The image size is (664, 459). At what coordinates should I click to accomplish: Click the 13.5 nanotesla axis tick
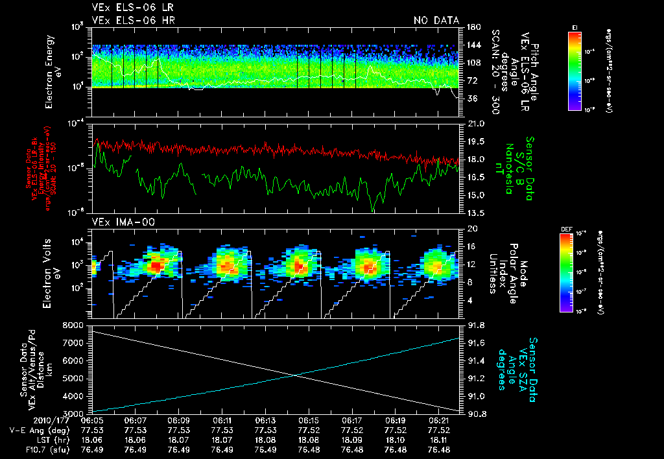tap(475, 213)
